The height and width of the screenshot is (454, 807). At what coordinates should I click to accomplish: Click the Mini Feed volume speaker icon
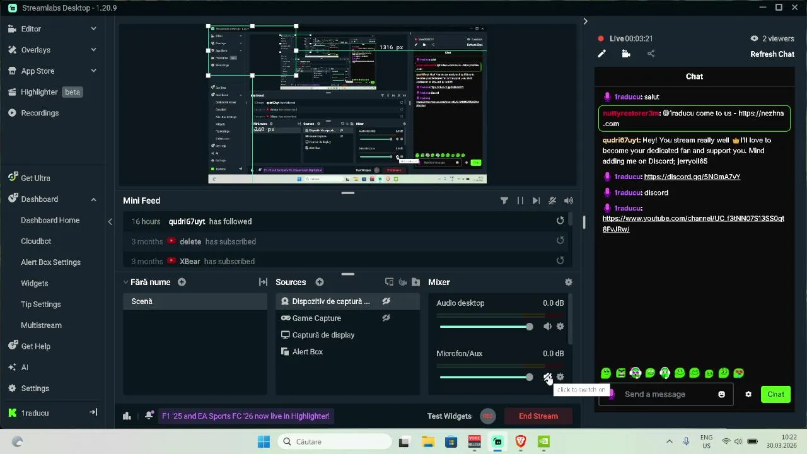(x=569, y=201)
